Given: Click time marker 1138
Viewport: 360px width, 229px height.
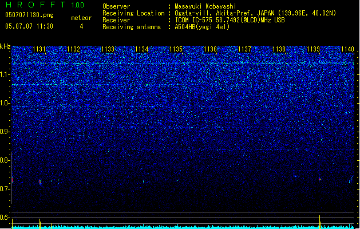Looking at the screenshot, I should click(279, 49).
